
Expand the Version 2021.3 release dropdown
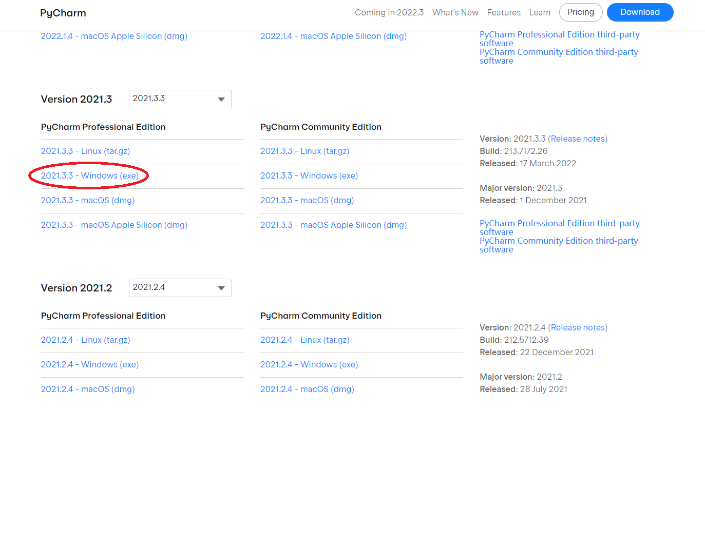[180, 99]
